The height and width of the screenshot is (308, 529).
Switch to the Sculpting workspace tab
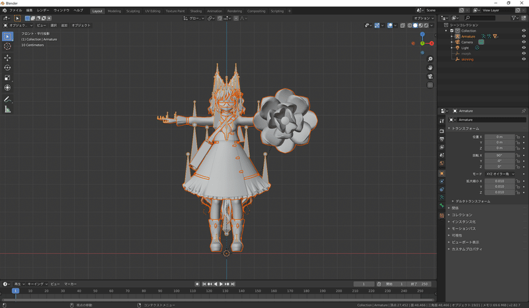click(133, 11)
